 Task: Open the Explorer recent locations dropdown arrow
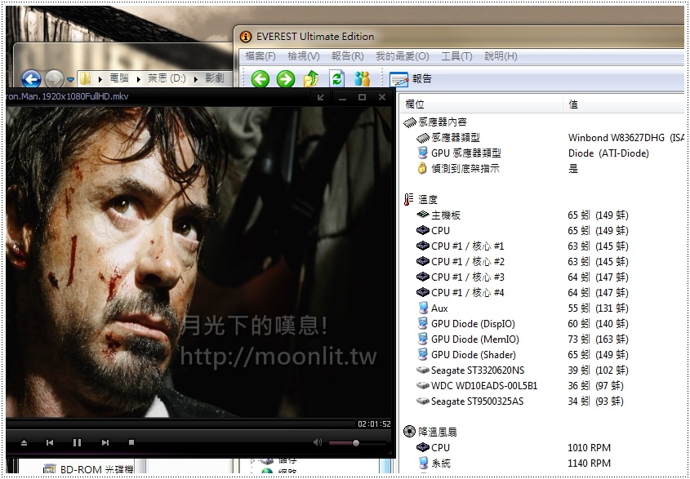point(71,80)
